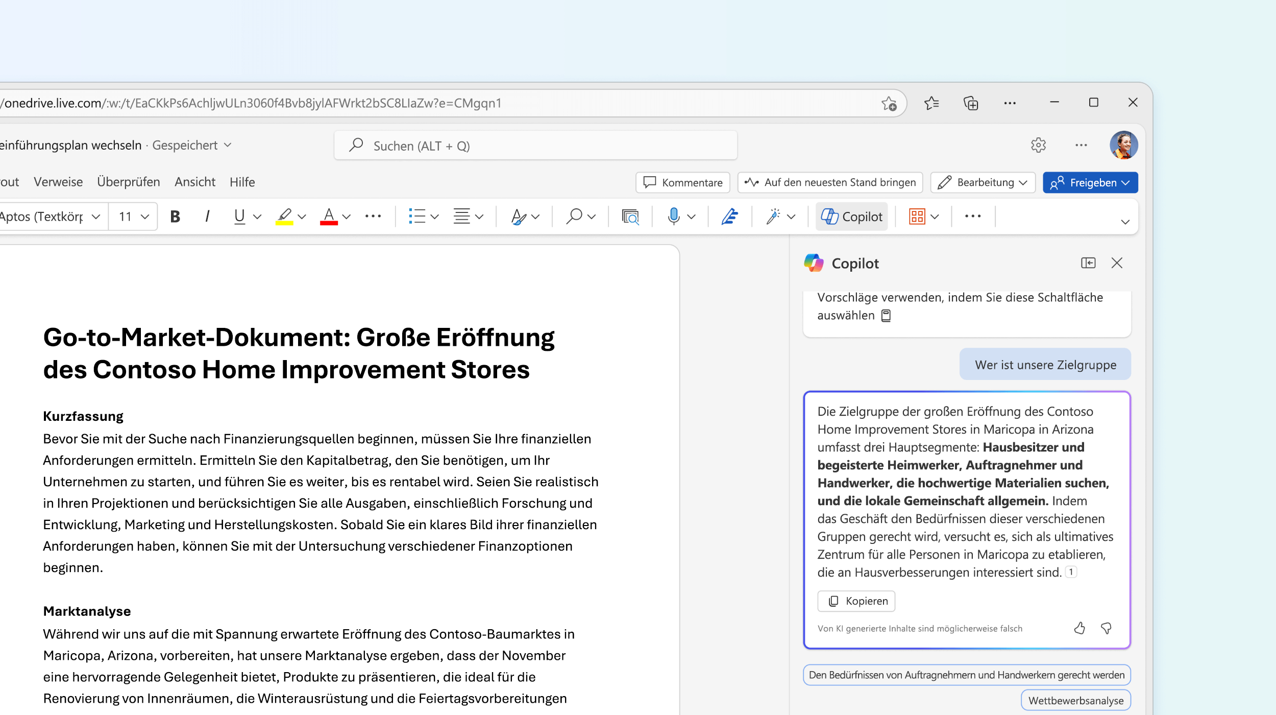Select suggestion about Auftragnehmern und Handwerkern
This screenshot has width=1276, height=715.
pyautogui.click(x=967, y=675)
